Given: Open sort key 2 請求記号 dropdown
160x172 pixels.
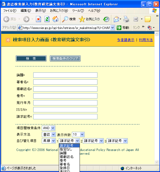Looking at the screenshot, I should click(x=93, y=141).
